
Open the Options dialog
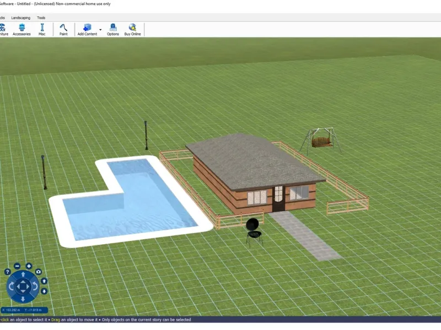pyautogui.click(x=113, y=30)
